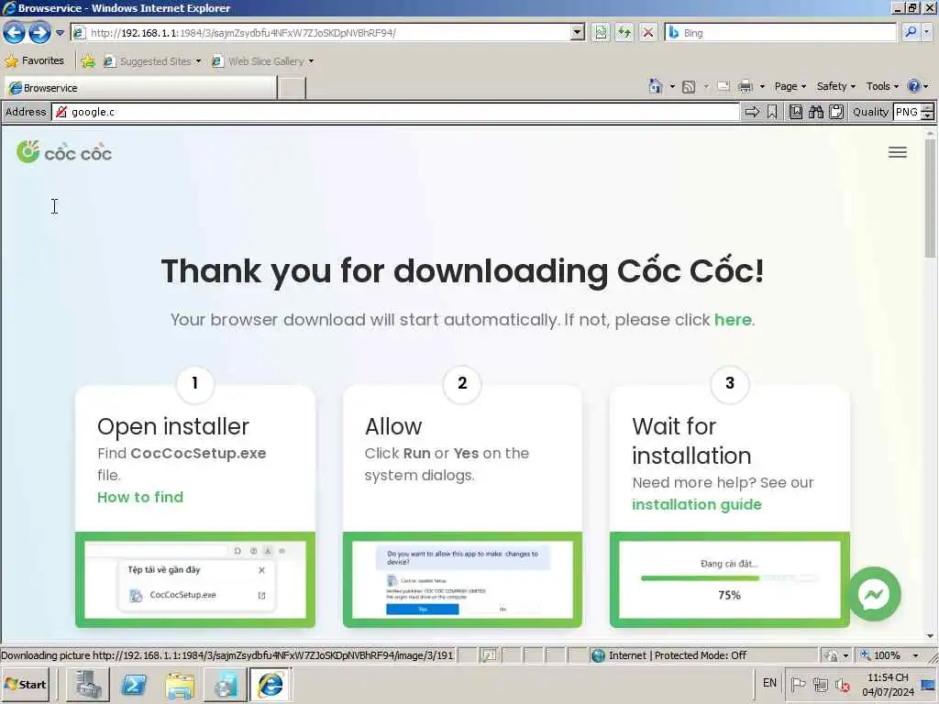
Task: Expand the IE address bar history dropdown
Action: (x=578, y=32)
